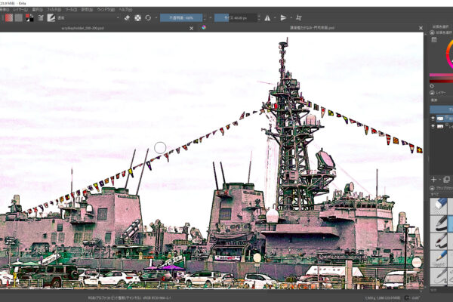Lock the Layers docker
Screen dimensions: 453x302
433,93
